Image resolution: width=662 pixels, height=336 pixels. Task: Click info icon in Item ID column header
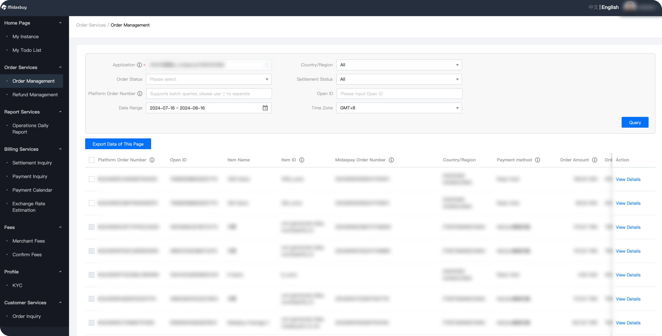point(302,160)
